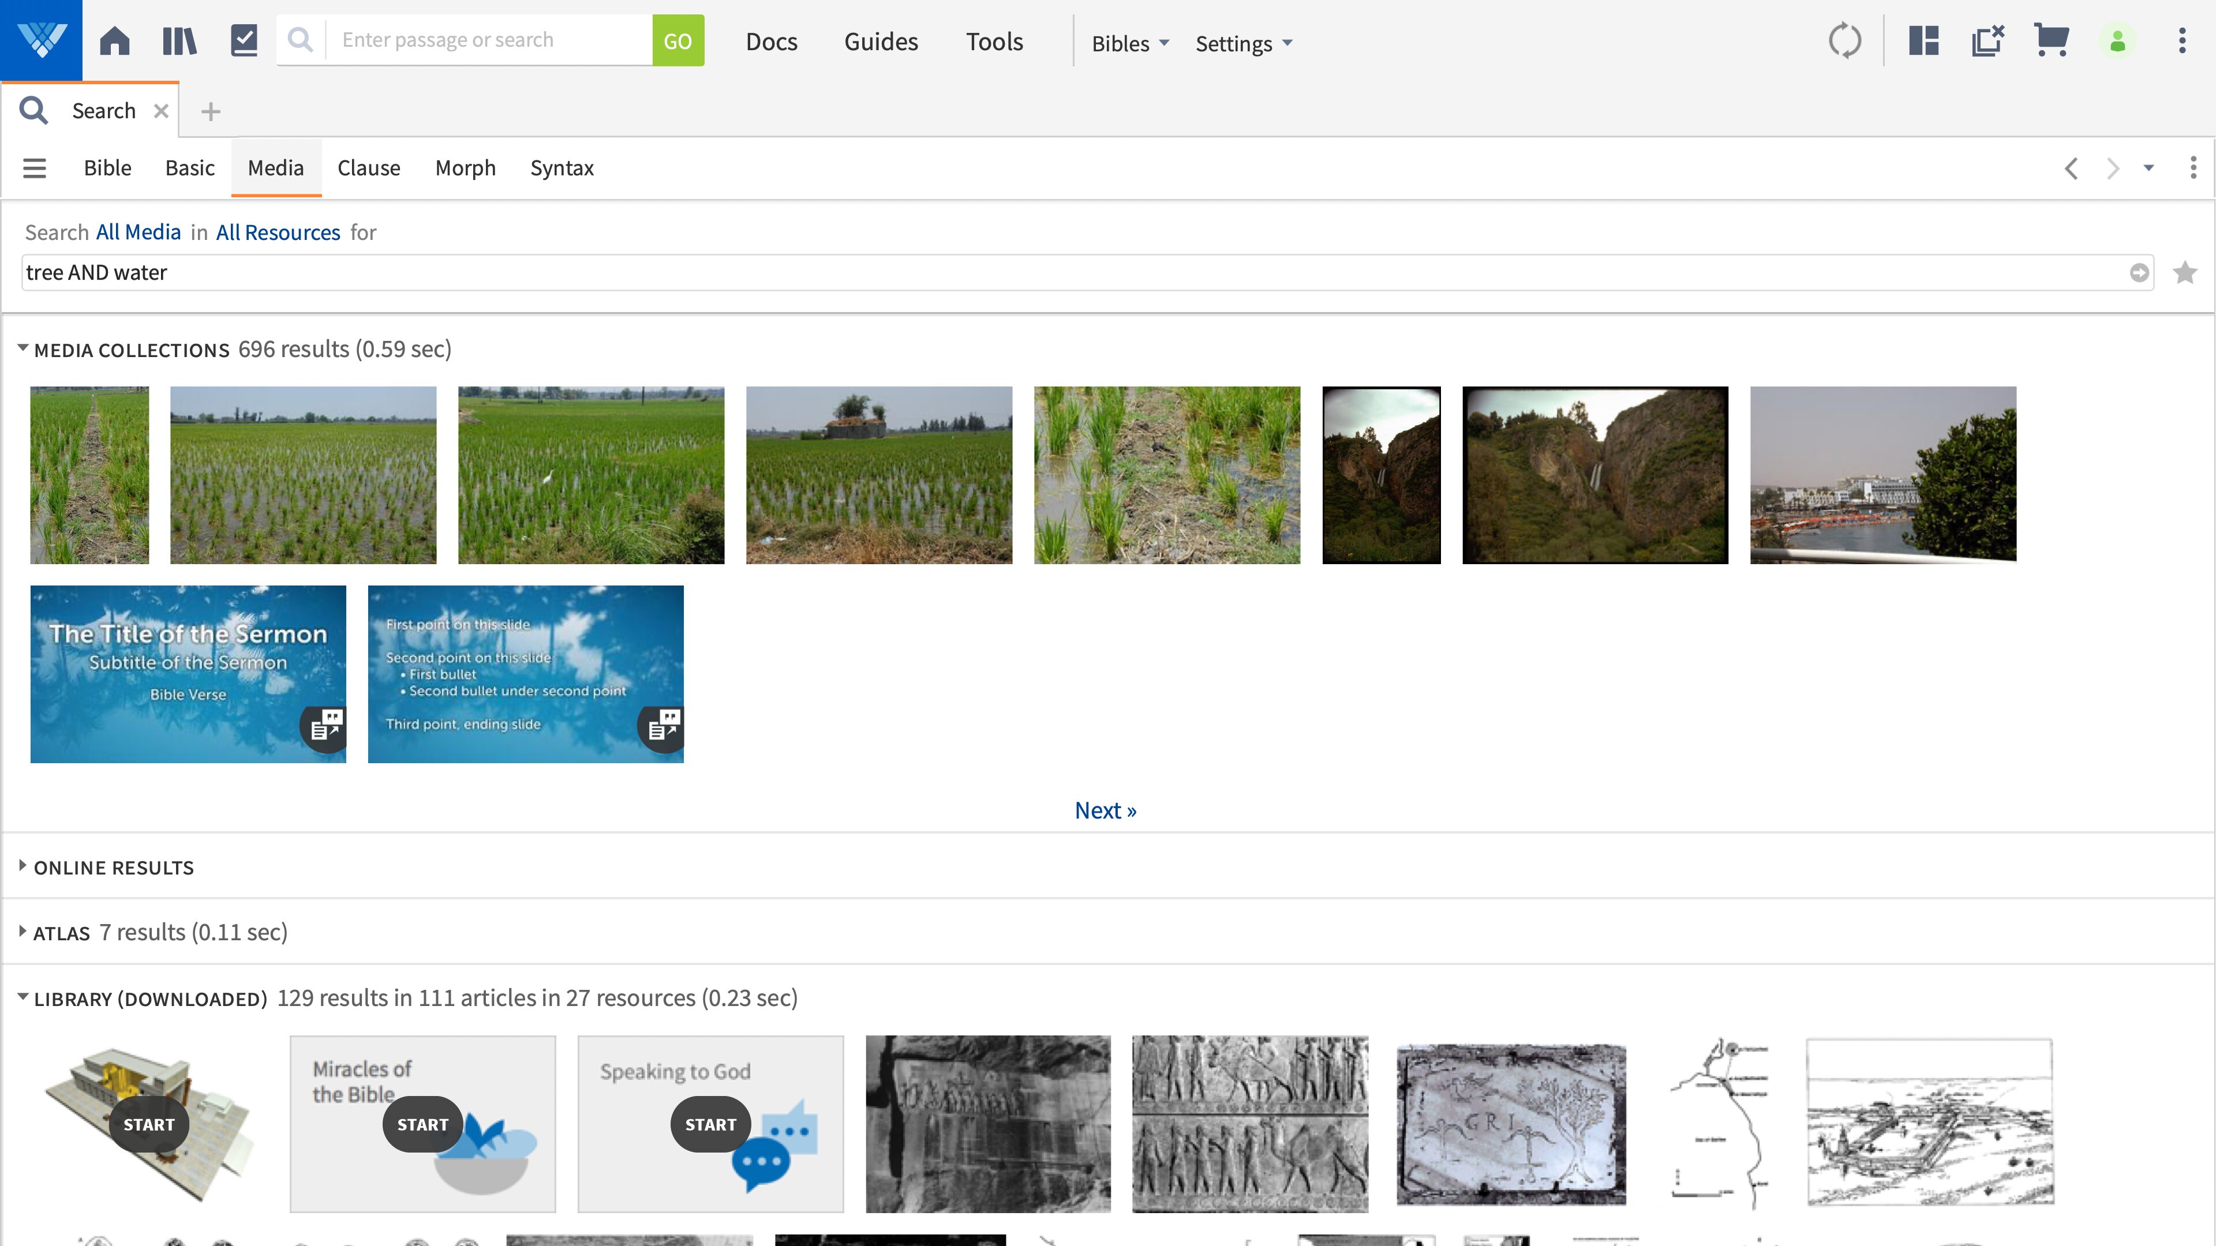Click the green user account icon
Screen dimensions: 2216x1246
pos(2118,40)
